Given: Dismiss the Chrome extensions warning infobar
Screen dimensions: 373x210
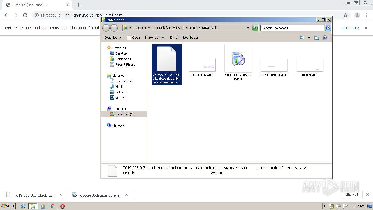Looking at the screenshot, I should 366,28.
